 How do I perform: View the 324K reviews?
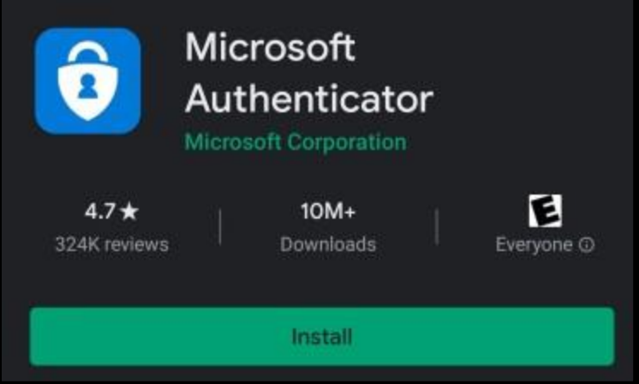(111, 244)
